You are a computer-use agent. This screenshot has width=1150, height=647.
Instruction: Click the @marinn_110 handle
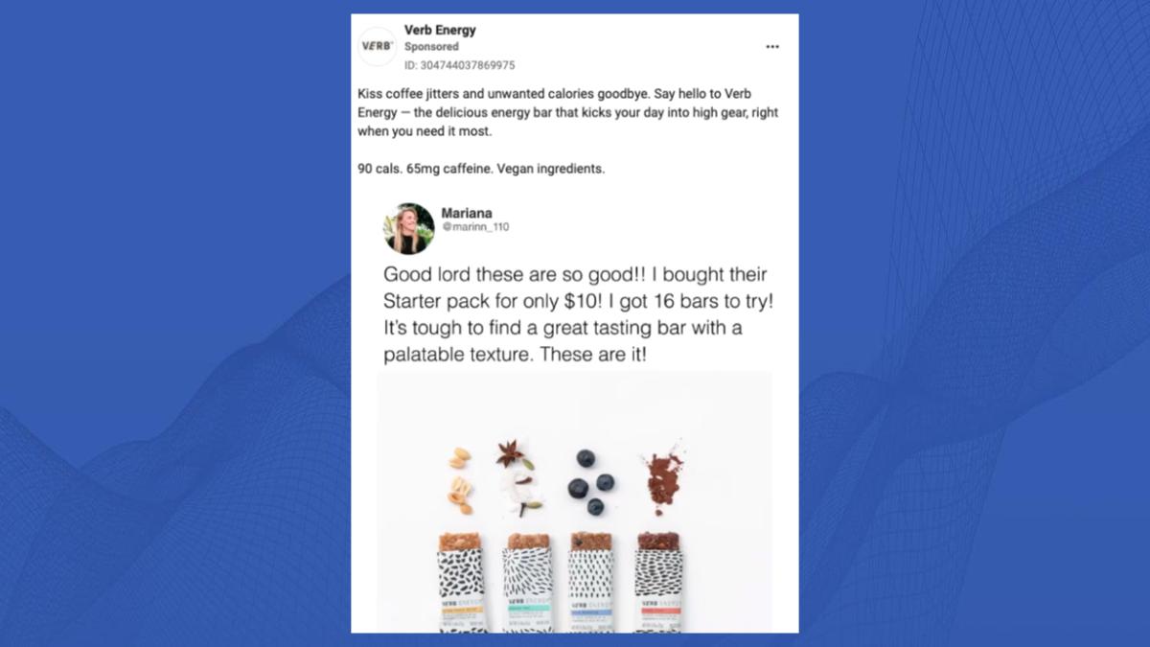pyautogui.click(x=475, y=227)
